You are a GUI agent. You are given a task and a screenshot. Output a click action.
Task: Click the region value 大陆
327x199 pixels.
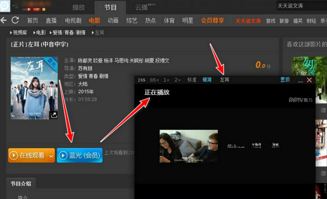point(83,84)
